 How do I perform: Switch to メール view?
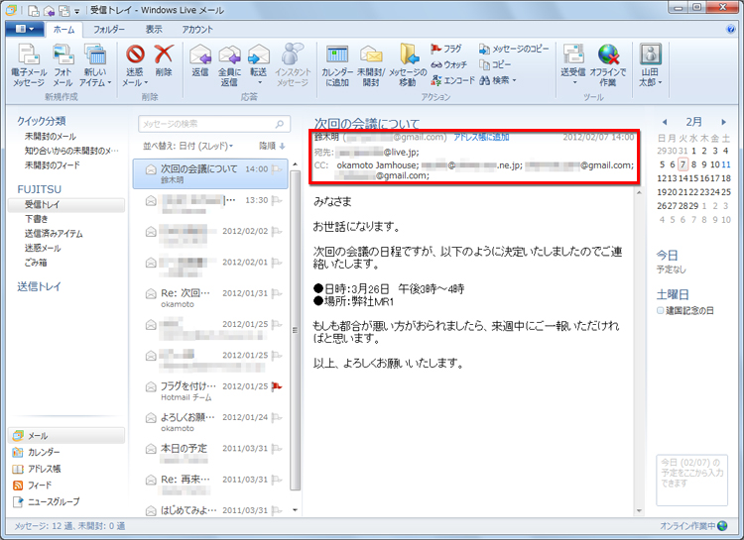pos(66,436)
